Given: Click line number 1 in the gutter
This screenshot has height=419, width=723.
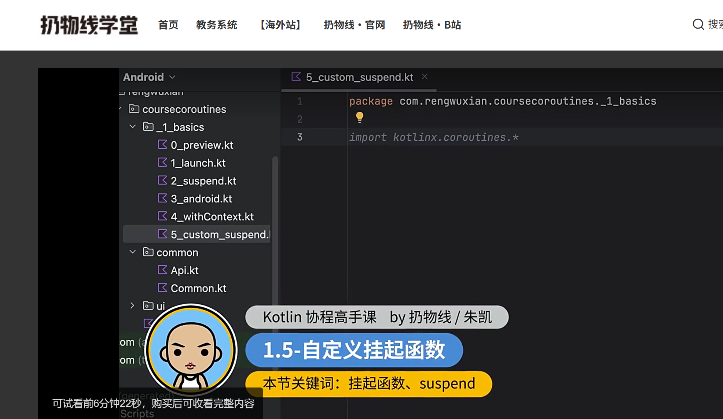Looking at the screenshot, I should pos(300,101).
